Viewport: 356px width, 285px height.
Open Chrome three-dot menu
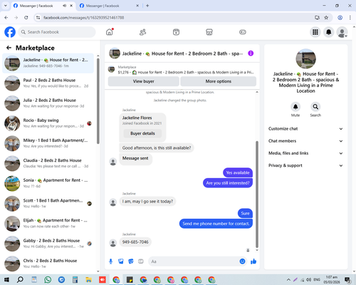click(x=350, y=18)
